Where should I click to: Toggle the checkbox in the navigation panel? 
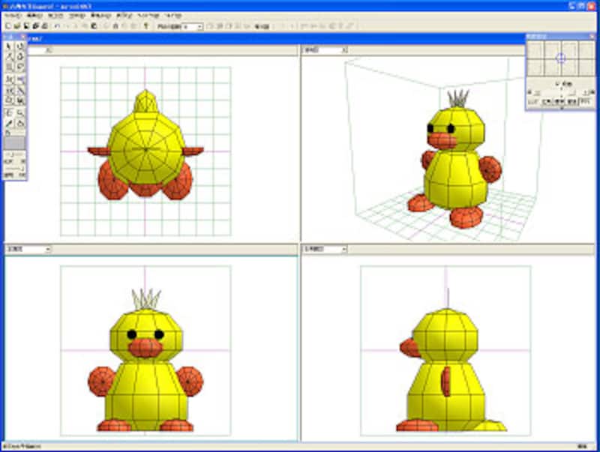[557, 84]
